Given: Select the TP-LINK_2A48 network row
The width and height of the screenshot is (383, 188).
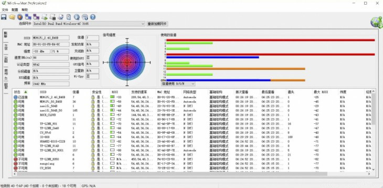Looking at the screenshot, I should tap(192, 128).
